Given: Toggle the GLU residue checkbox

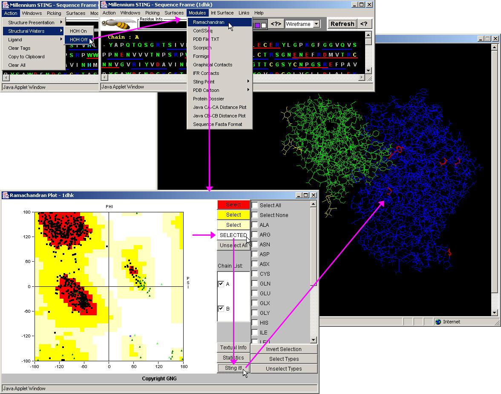Looking at the screenshot, I should click(255, 294).
